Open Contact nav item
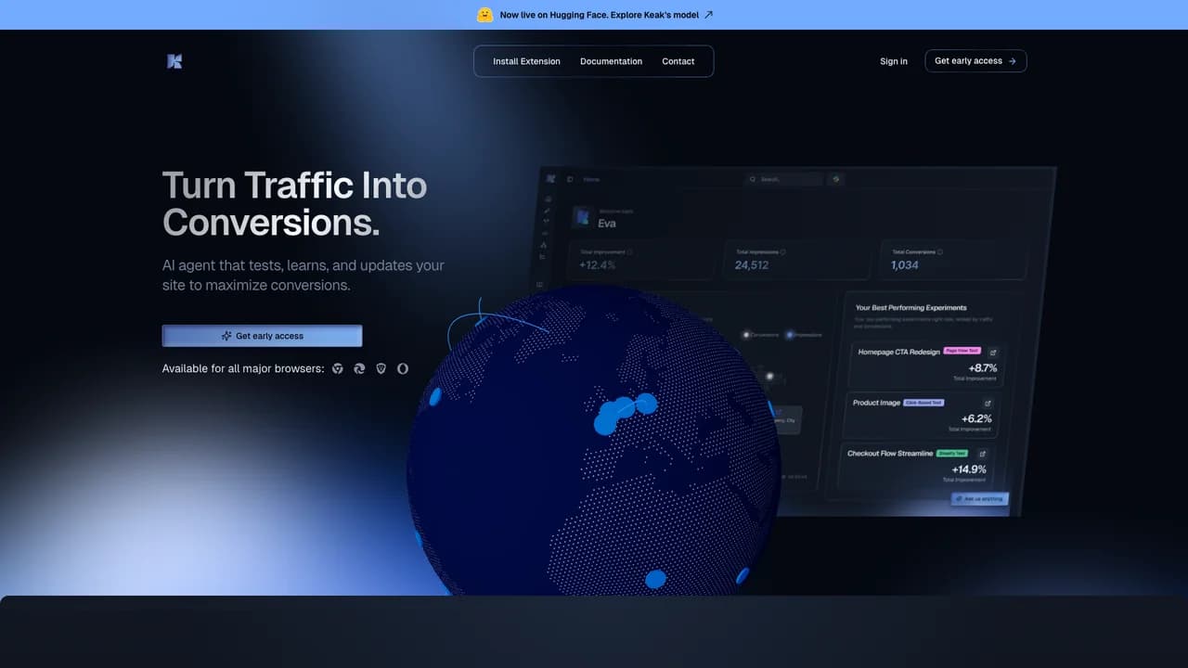The height and width of the screenshot is (668, 1188). (x=678, y=61)
